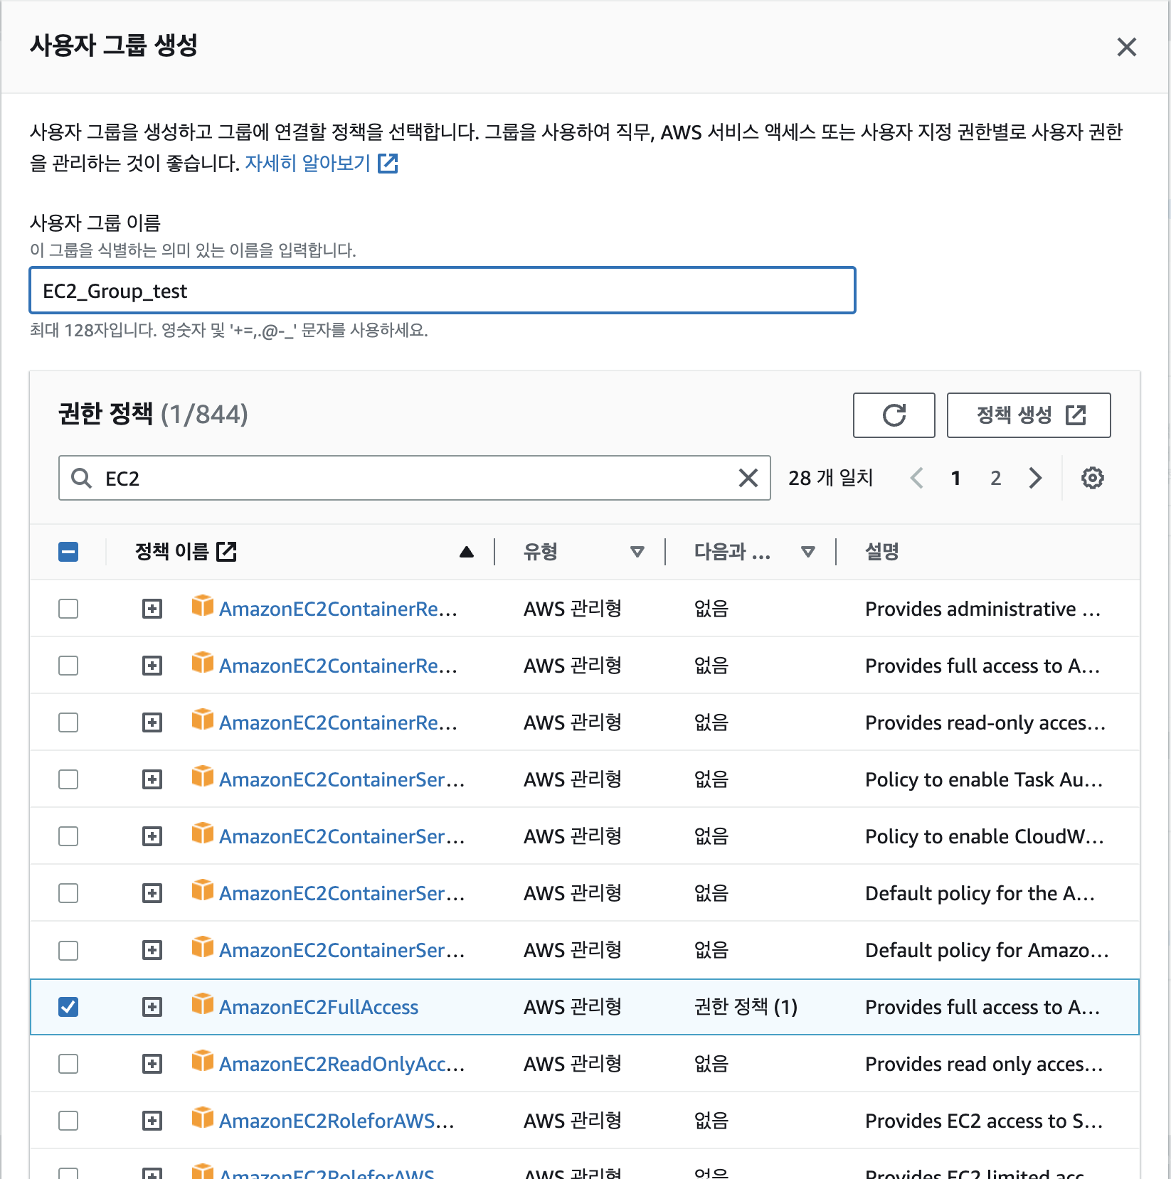
Task: Uncheck the AmazonEC2FullAccess policy
Action: (68, 1007)
